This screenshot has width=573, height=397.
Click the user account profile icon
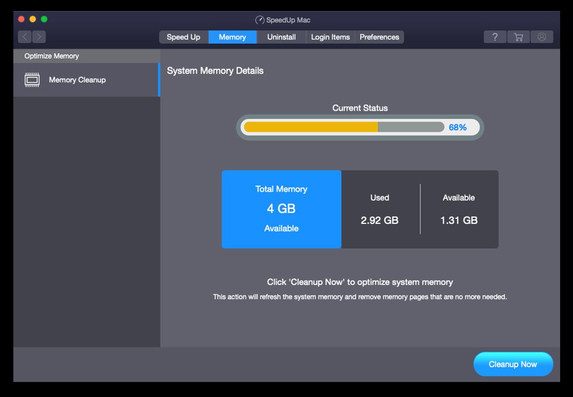click(x=541, y=37)
